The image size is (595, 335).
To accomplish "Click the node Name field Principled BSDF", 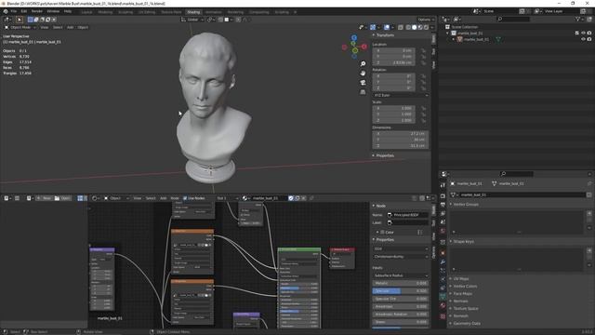I will [407, 215].
